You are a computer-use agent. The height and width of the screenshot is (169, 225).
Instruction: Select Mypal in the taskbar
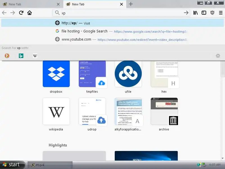[50, 165]
